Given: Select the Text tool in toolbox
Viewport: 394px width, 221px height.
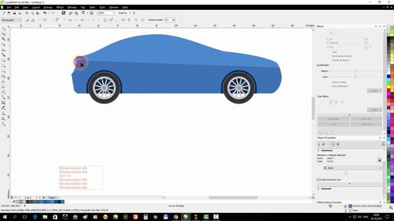Looking at the screenshot, I should (x=4, y=82).
